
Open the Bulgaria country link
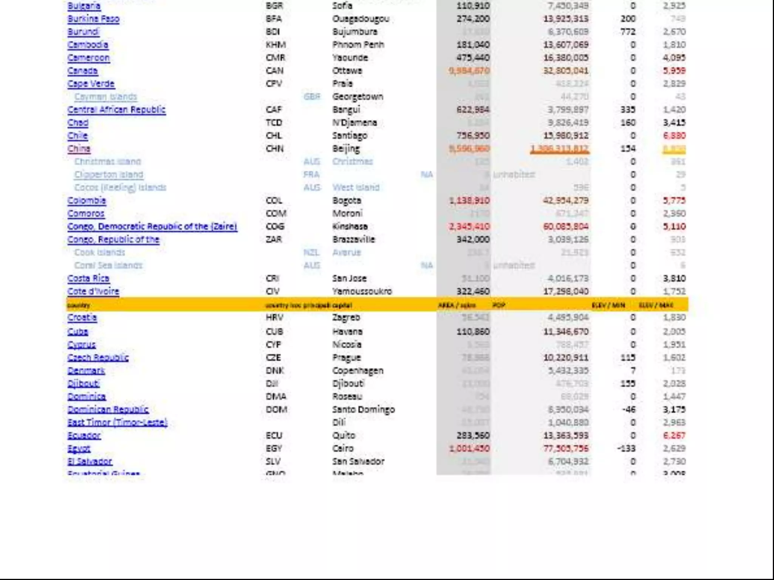pyautogui.click(x=84, y=6)
